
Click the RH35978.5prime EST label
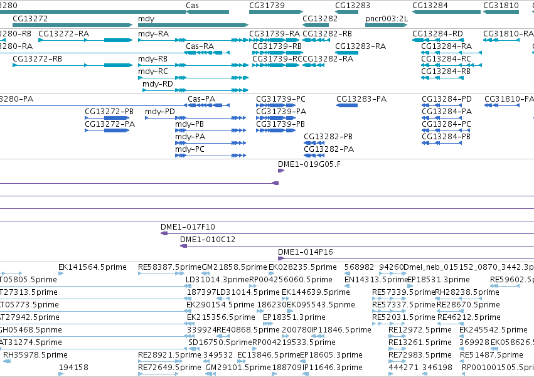35,355
